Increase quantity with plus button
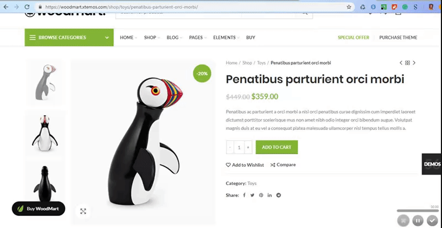The height and width of the screenshot is (228, 442). click(248, 147)
